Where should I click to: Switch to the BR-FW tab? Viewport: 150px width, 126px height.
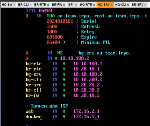click(x=58, y=5)
